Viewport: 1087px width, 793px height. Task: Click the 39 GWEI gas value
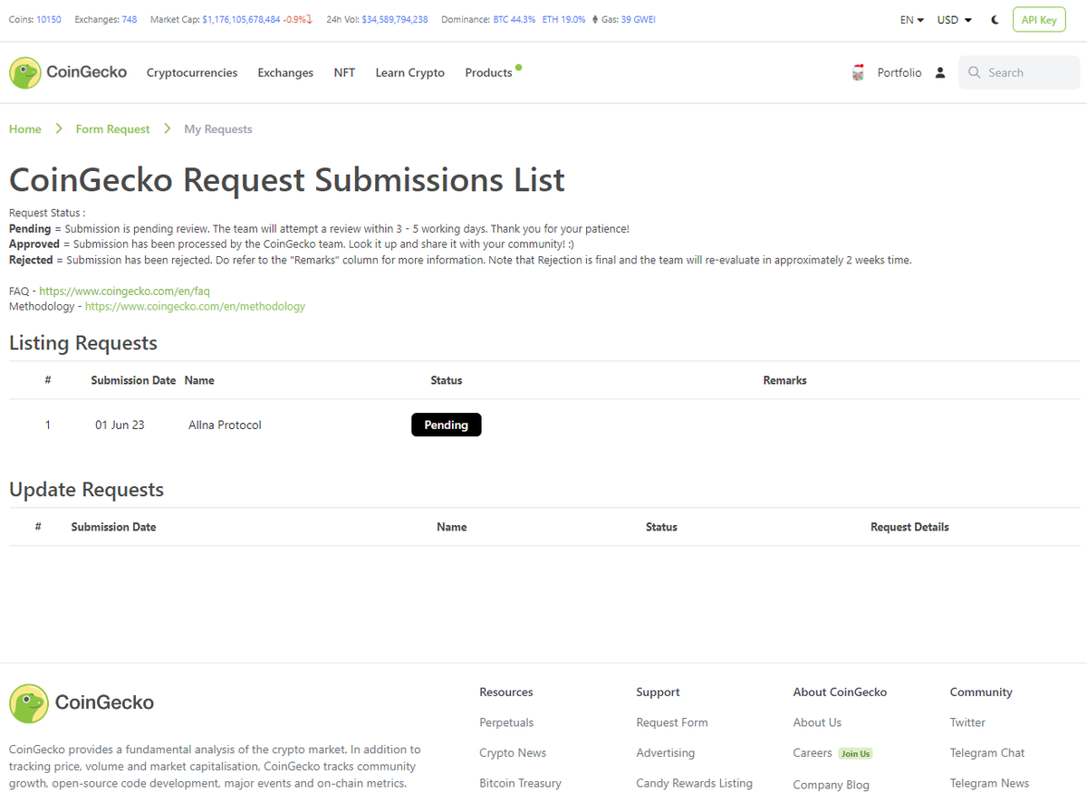point(639,20)
